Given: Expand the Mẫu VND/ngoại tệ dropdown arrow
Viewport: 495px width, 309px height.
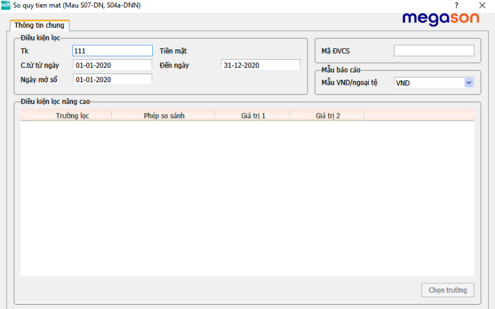Looking at the screenshot, I should coord(468,82).
